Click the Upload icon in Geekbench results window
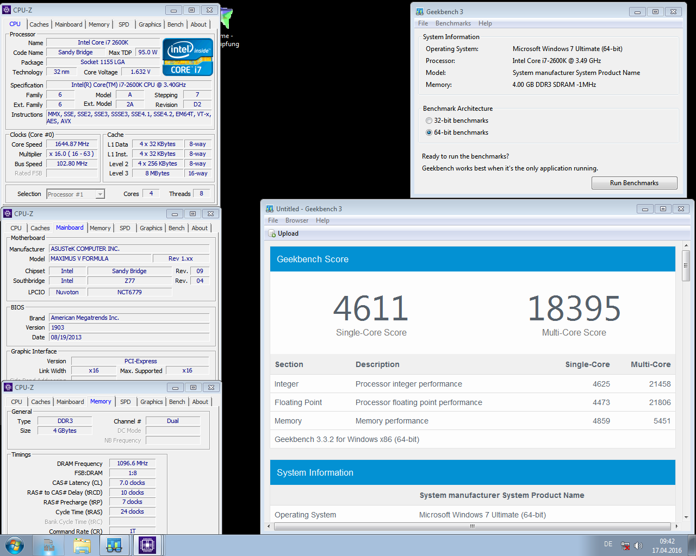 pyautogui.click(x=272, y=234)
